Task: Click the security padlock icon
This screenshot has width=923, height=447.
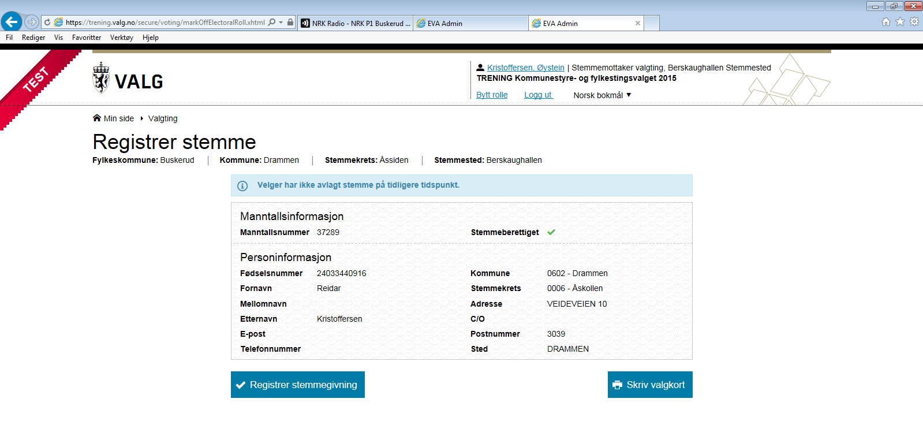Action: [290, 23]
